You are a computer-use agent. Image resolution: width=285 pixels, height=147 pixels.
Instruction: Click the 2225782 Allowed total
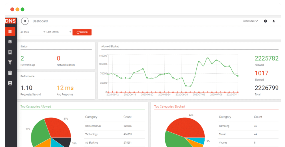click(266, 58)
